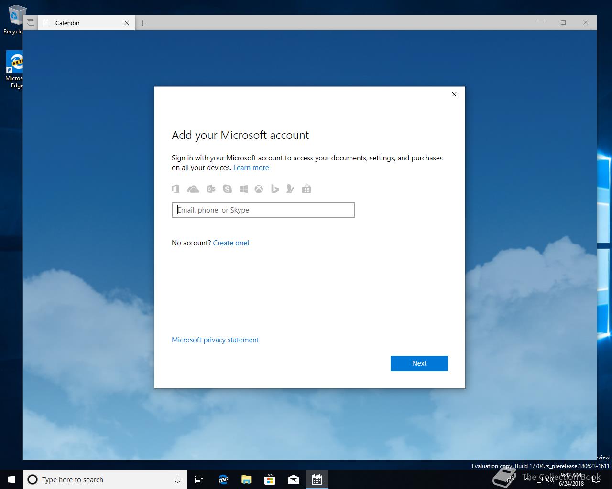This screenshot has height=489, width=612.
Task: Click the Calendar app taskbar icon
Action: tap(317, 479)
